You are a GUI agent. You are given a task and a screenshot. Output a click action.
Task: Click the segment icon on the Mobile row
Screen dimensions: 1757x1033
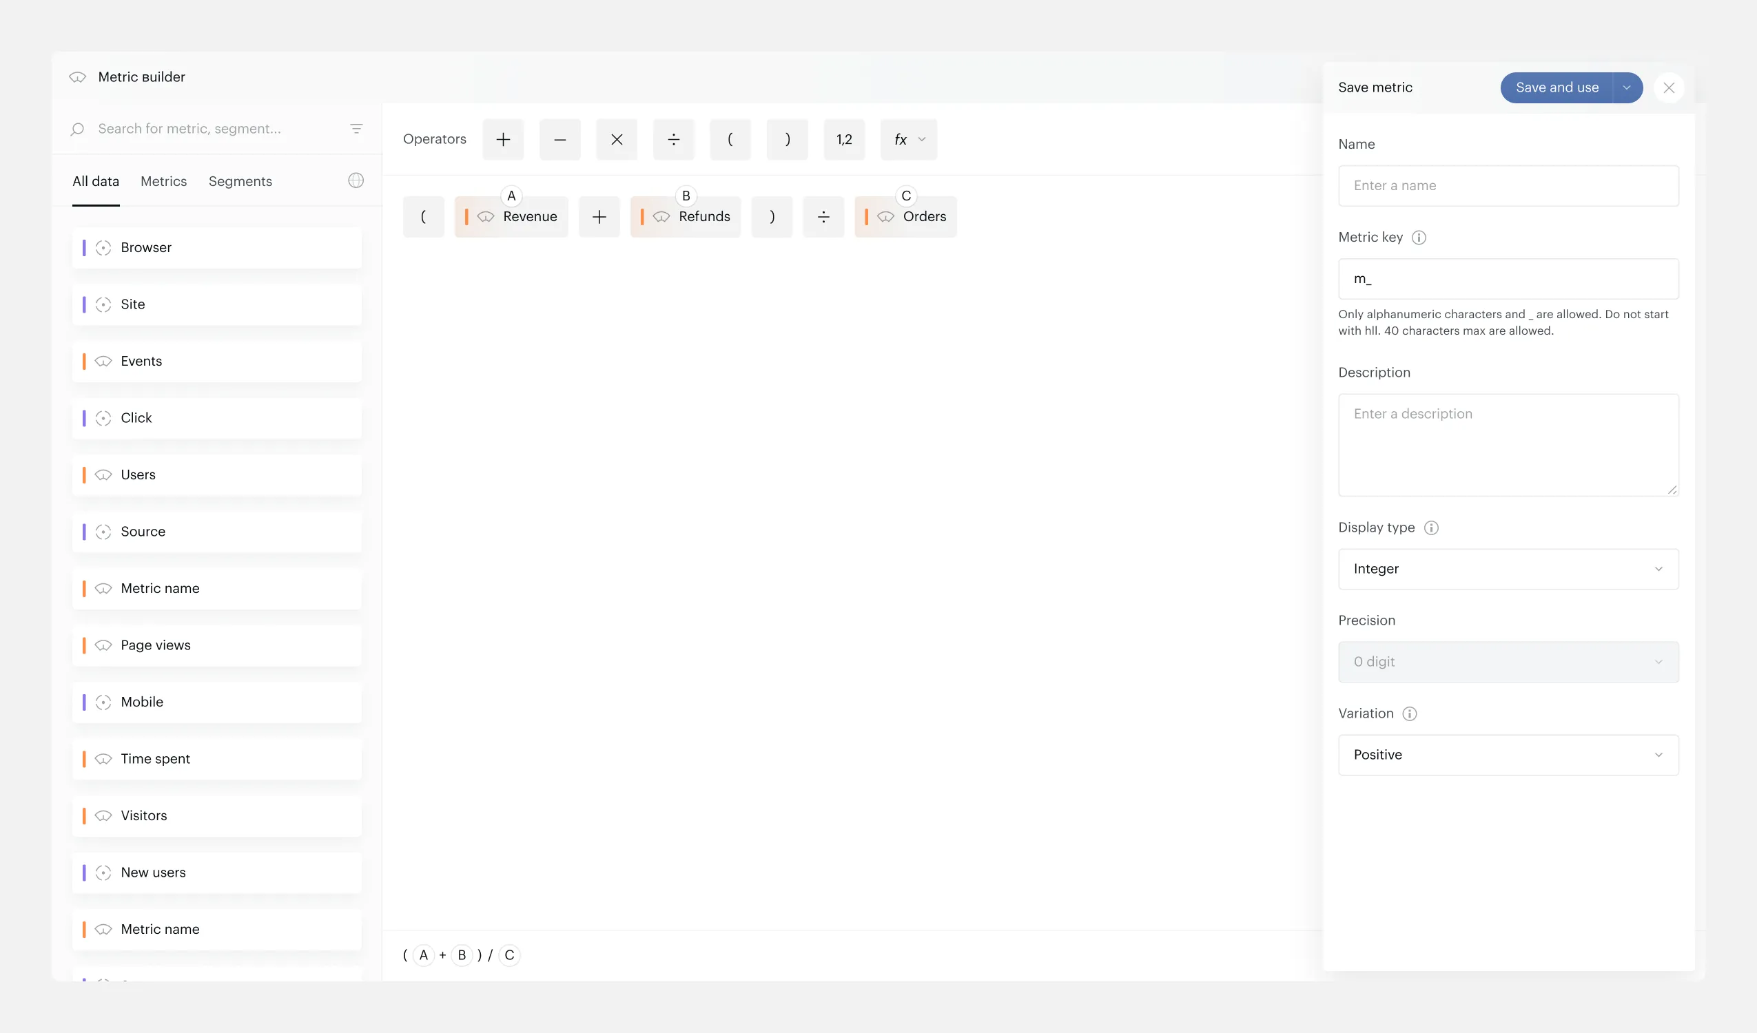[x=103, y=702]
